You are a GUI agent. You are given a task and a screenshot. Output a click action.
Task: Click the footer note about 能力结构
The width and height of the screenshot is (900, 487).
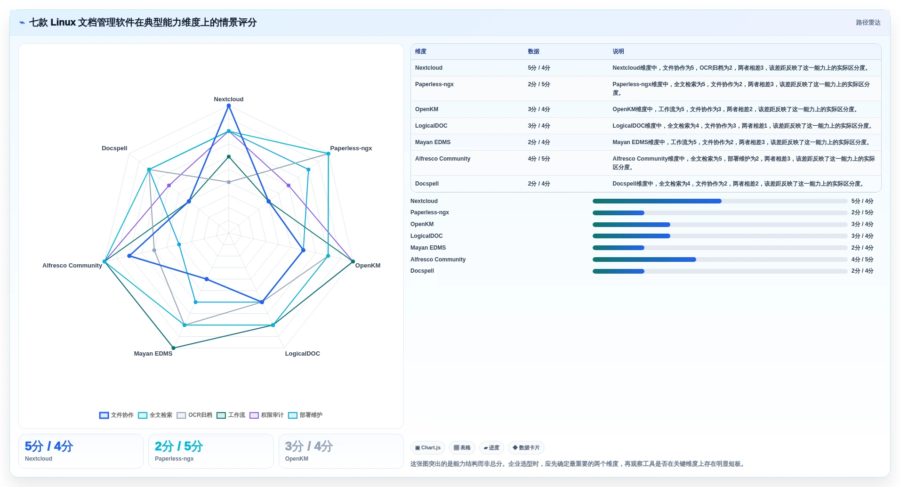[578, 464]
